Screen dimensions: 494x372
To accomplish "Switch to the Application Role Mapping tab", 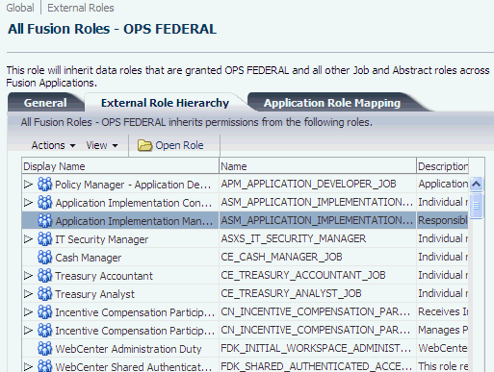I will [332, 103].
